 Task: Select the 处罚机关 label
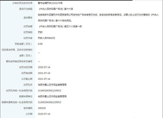point(28,85)
